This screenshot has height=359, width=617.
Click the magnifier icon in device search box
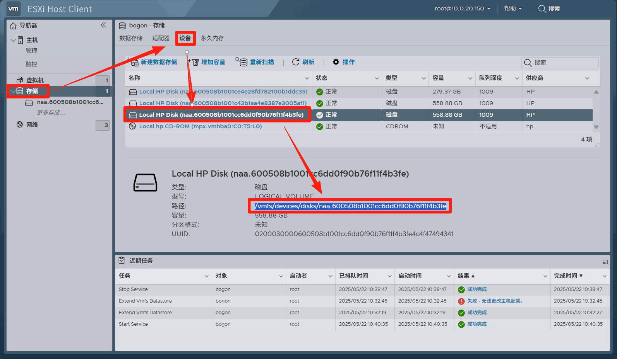point(528,63)
